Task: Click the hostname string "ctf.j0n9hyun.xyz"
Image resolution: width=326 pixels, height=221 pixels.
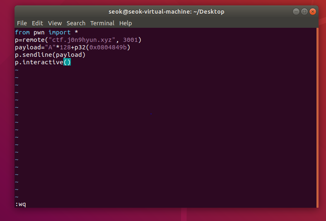Action: tap(82, 40)
